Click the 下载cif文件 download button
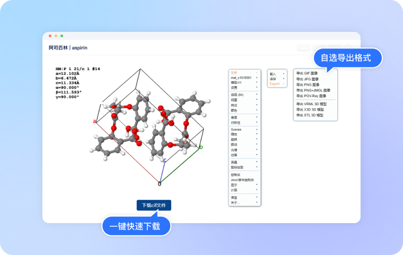The width and height of the screenshot is (403, 255). [x=154, y=205]
